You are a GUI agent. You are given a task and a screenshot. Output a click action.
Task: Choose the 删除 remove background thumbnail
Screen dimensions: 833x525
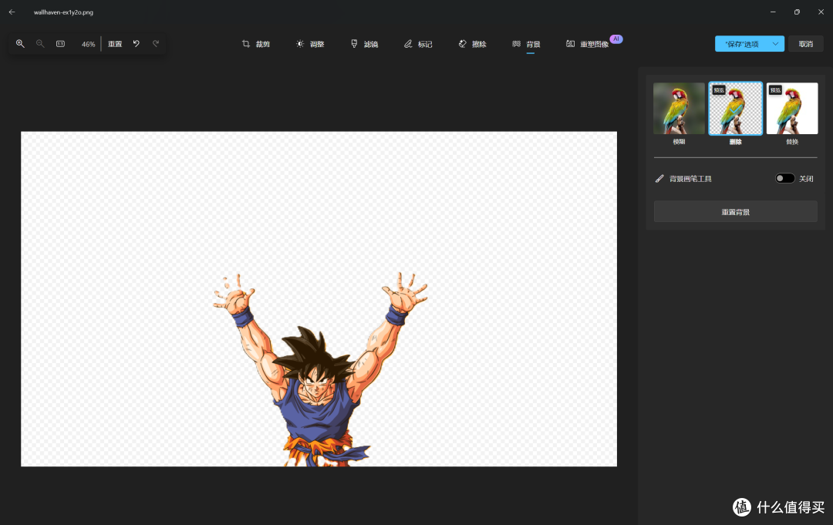[x=736, y=108]
